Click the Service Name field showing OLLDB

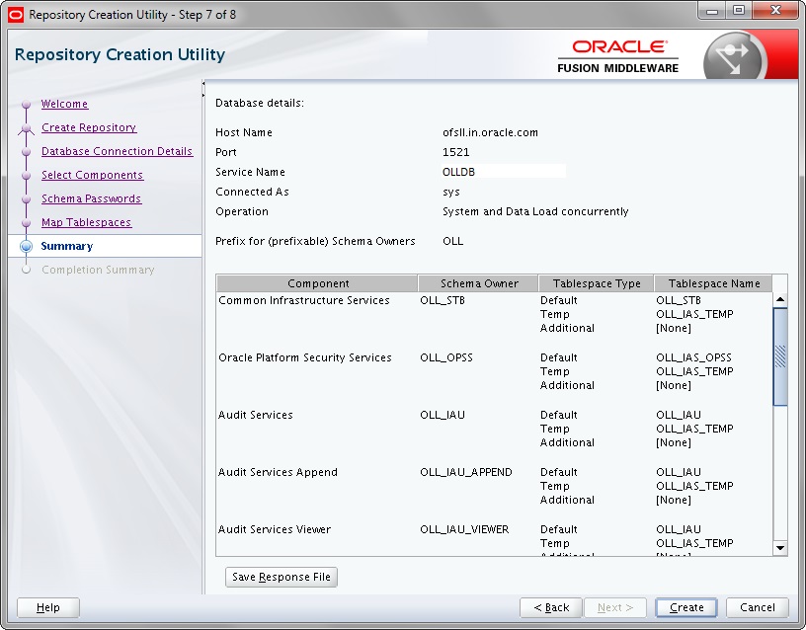[x=503, y=172]
